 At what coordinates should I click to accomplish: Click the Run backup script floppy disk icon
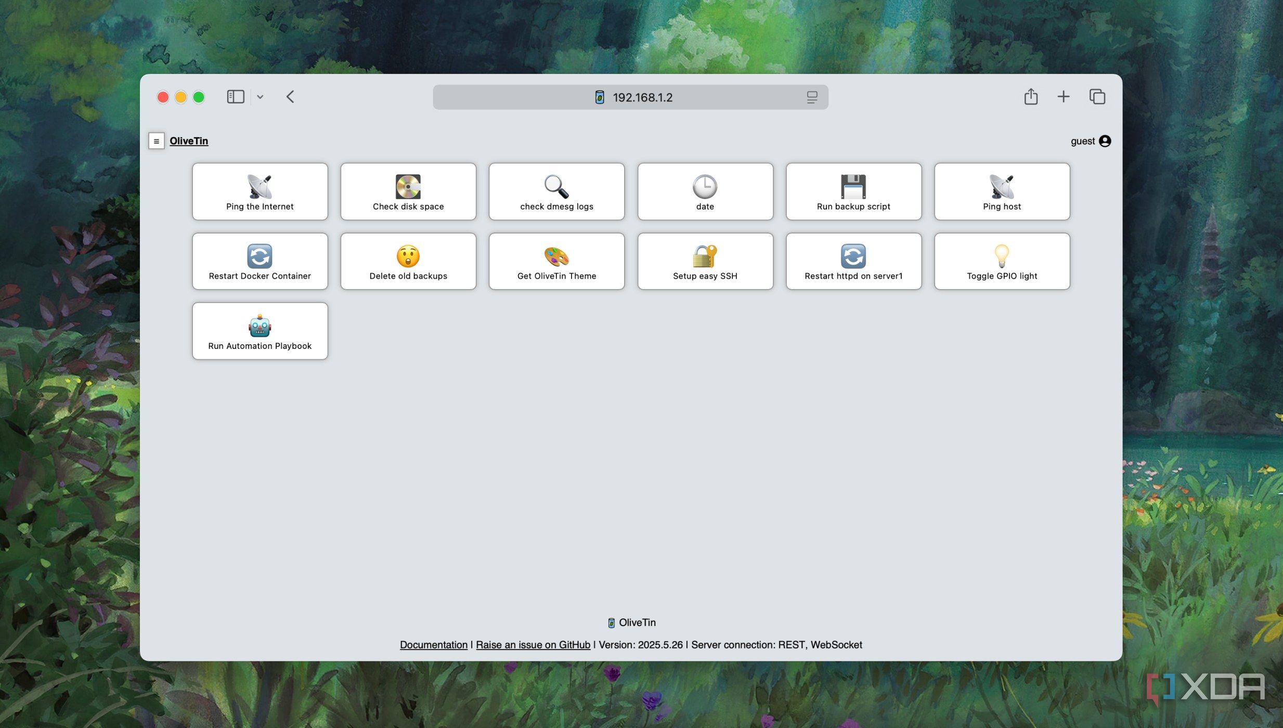coord(853,186)
